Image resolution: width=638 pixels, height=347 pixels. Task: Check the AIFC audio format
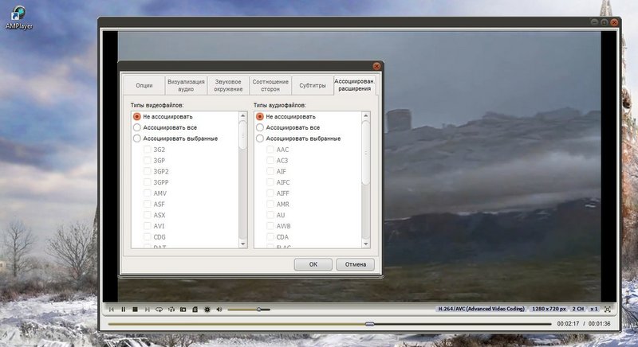pyautogui.click(x=270, y=182)
